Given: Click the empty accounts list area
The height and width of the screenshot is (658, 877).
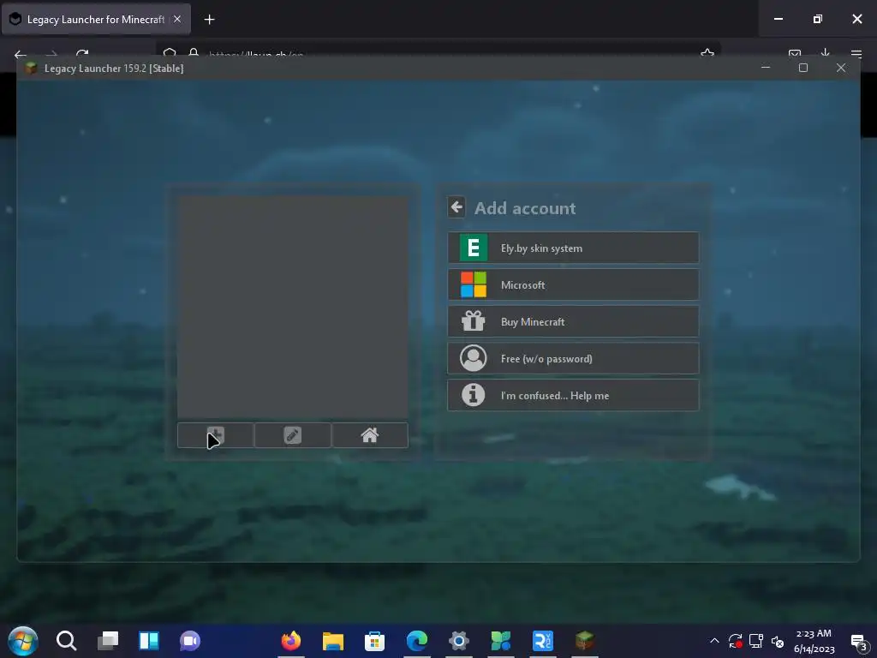Looking at the screenshot, I should pos(293,308).
